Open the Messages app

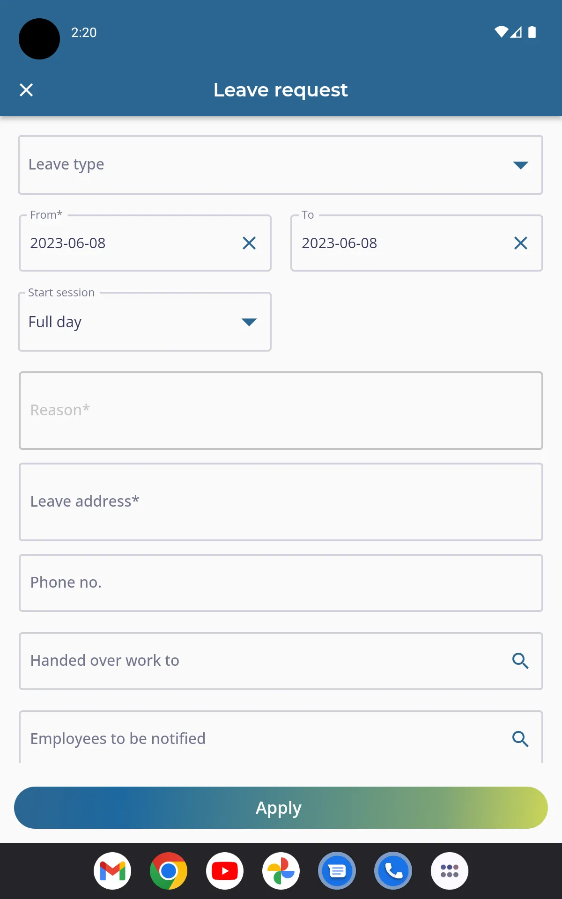tap(337, 871)
